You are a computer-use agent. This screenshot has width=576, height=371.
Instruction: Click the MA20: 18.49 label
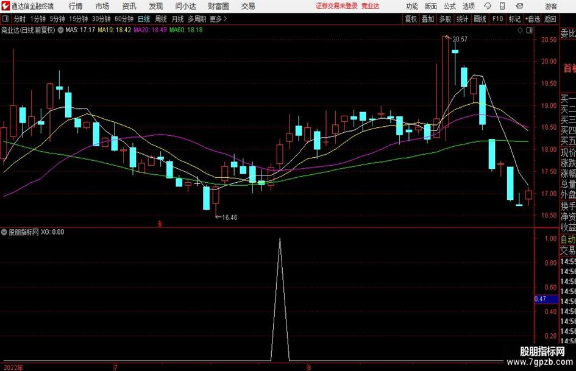coord(150,30)
